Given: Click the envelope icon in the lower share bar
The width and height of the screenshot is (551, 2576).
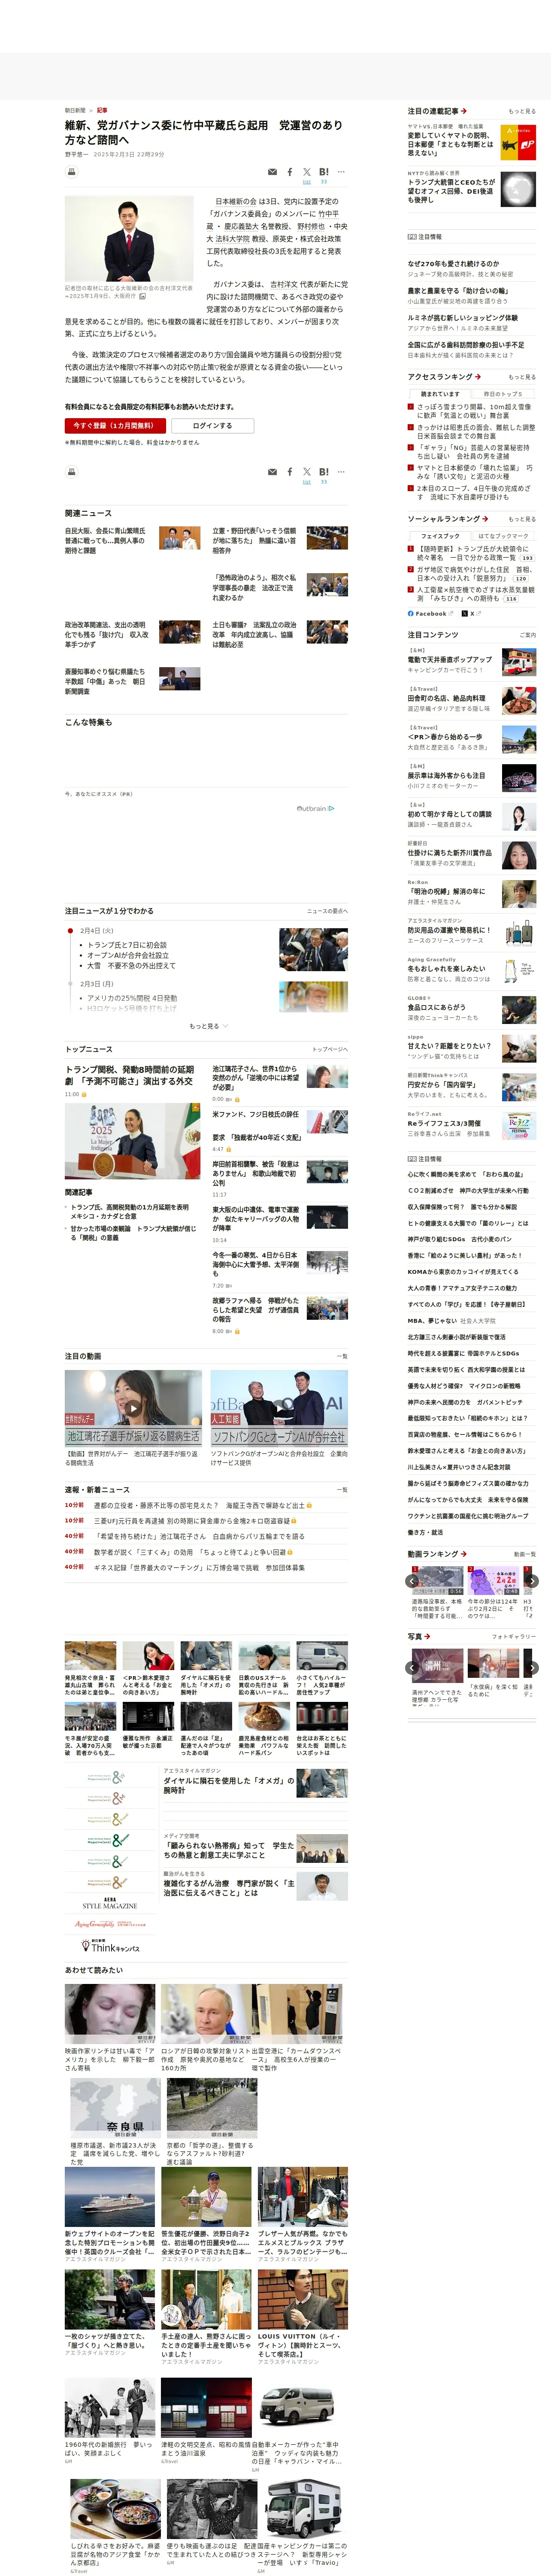Looking at the screenshot, I should (x=272, y=472).
